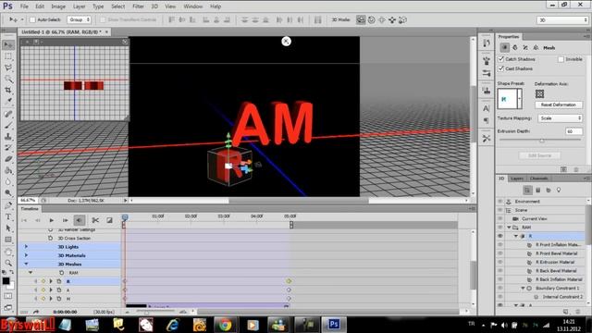This screenshot has width=592, height=333.
Task: Open the Texture Mapping Scale dropdown
Action: (560, 118)
